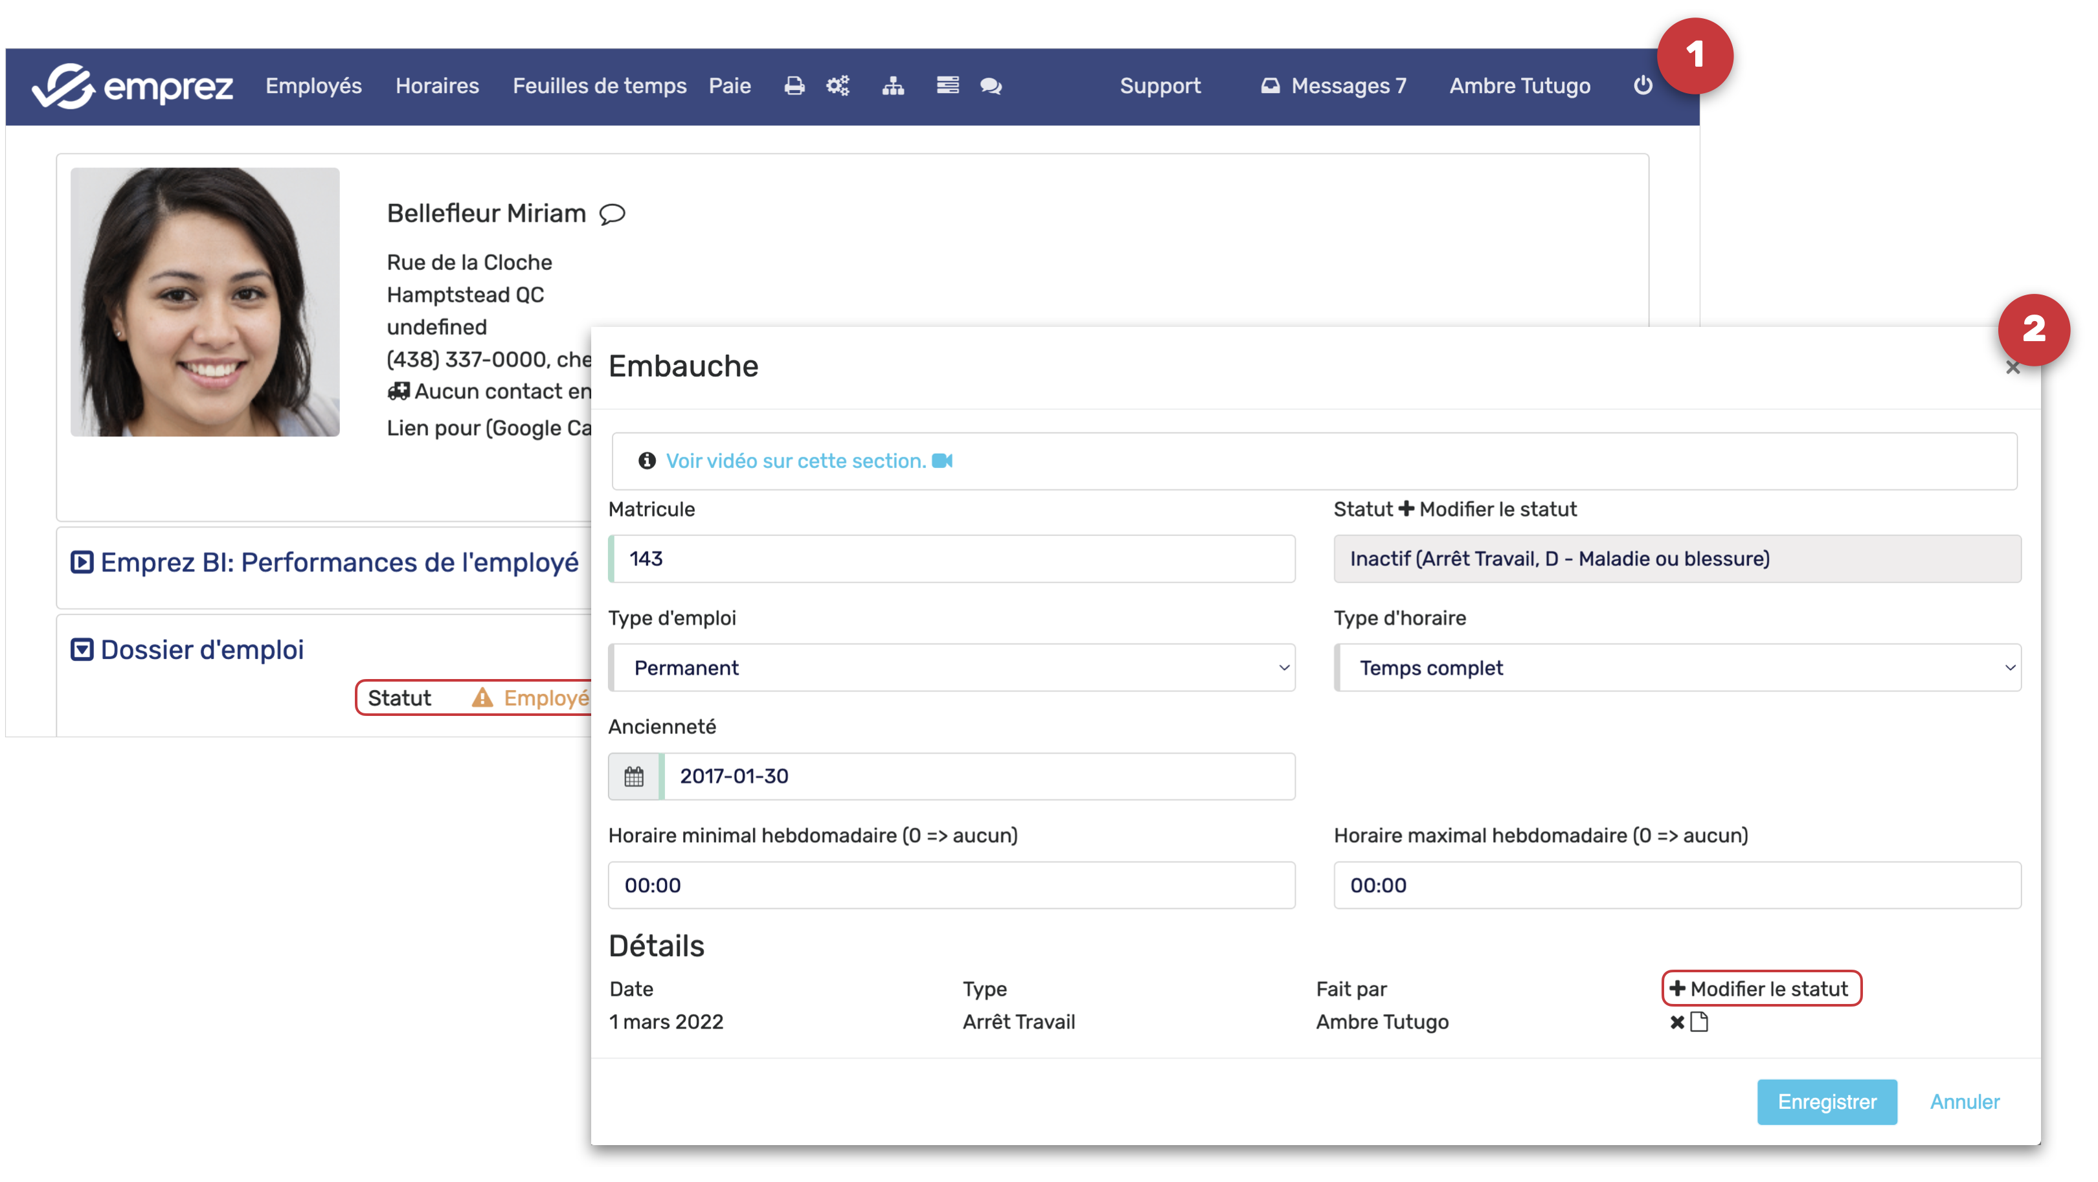
Task: Open the Type d'horaire dropdown
Action: (1677, 668)
